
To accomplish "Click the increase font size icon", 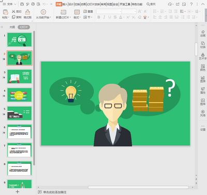I will [x=140, y=11].
